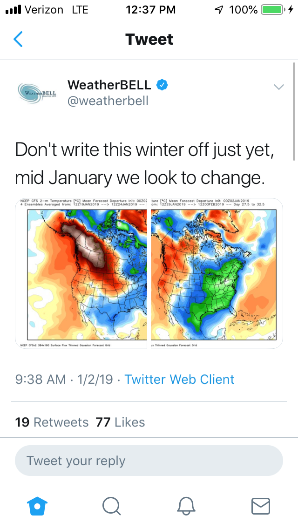Tap the WeatherBELL display name
The width and height of the screenshot is (298, 529).
[x=109, y=85]
